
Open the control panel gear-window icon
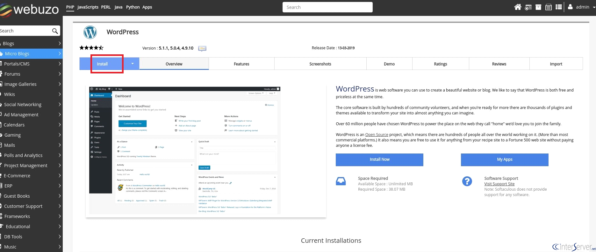coord(528,7)
